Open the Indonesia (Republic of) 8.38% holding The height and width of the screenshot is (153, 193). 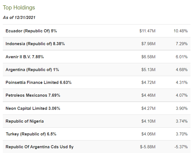[x=35, y=44]
